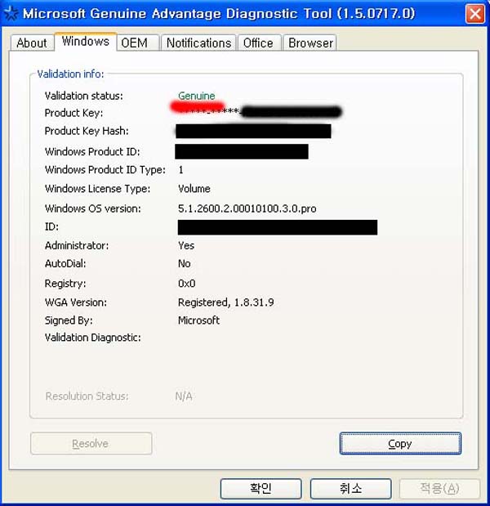Click the Windows Product ID label

coord(92,152)
